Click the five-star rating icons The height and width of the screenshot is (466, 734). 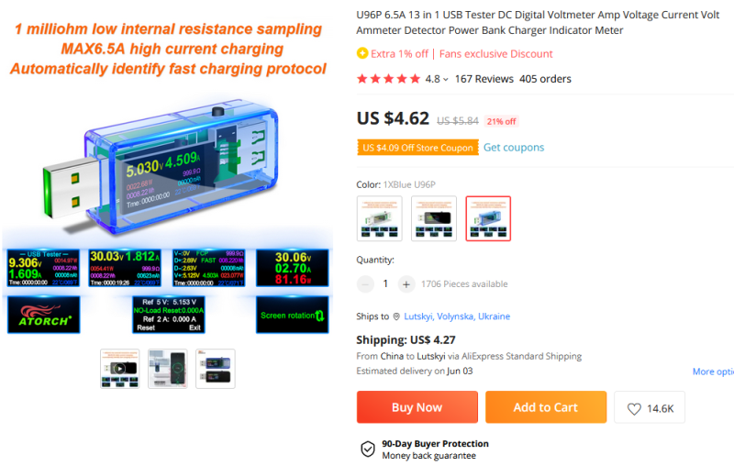click(388, 79)
